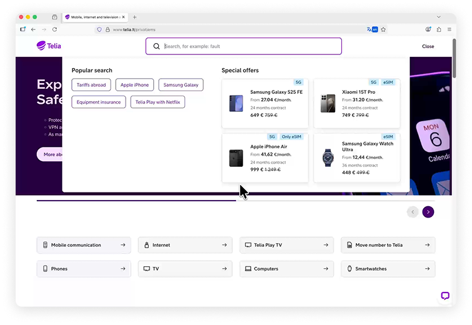472x325 pixels.
Task: Click the shield tracking protection icon
Action: [x=99, y=29]
